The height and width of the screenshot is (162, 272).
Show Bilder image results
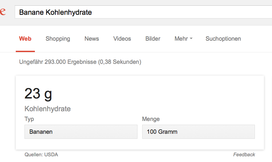coord(153,39)
